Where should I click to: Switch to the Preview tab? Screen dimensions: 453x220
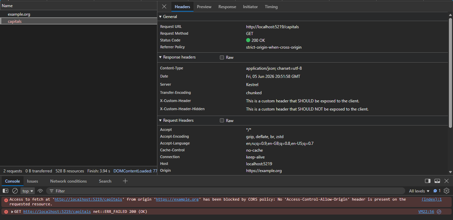coord(204,6)
